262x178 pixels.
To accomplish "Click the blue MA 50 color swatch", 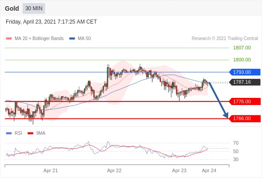I will [x=72, y=39].
